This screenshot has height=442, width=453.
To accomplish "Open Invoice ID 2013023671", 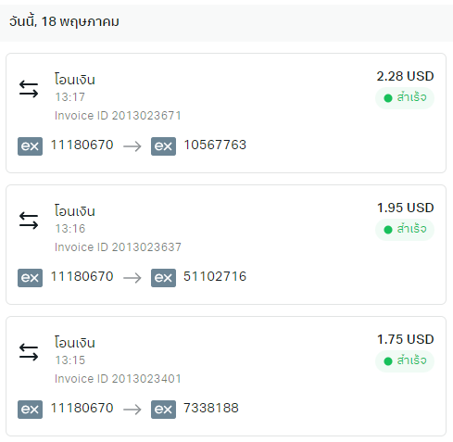I will pyautogui.click(x=118, y=116).
